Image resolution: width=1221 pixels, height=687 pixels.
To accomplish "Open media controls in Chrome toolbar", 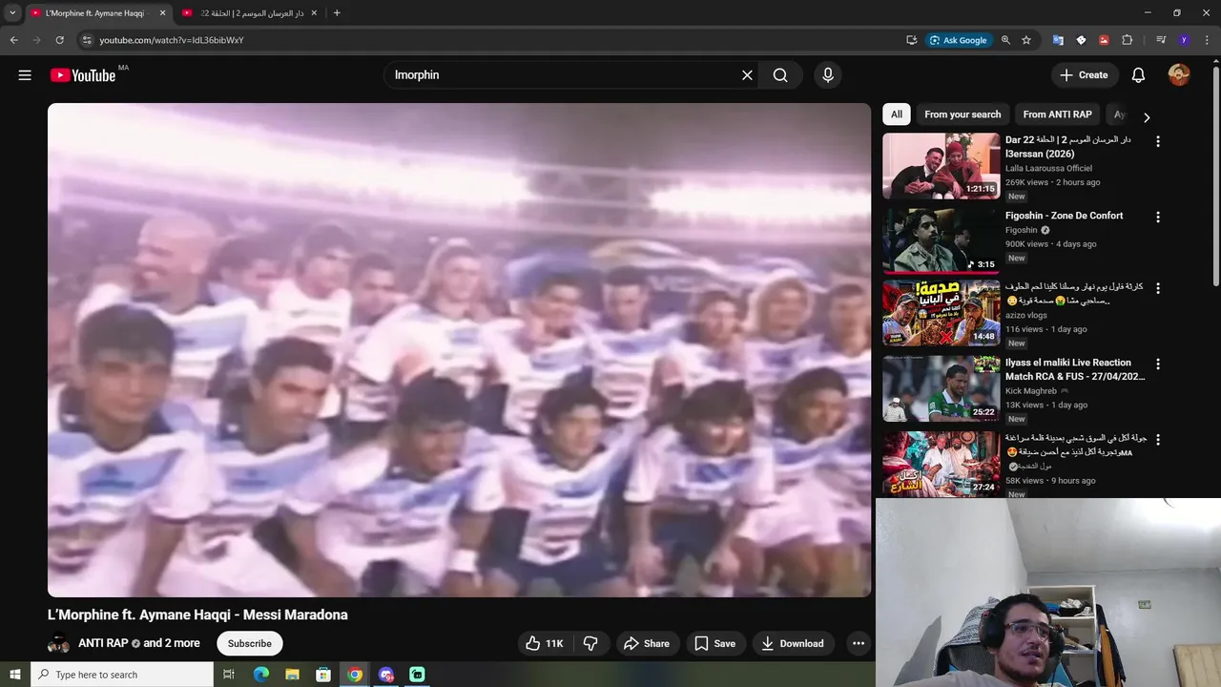I will (x=1161, y=40).
